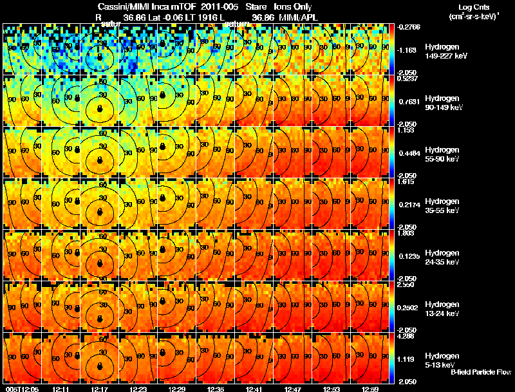Open the 12:59 image in 149-227 keV row
This screenshot has width=515, height=392.
[370, 50]
